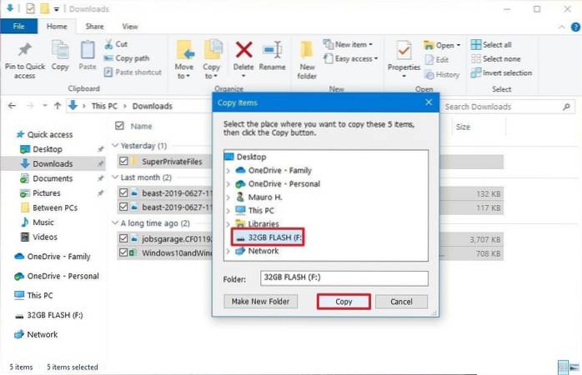Uncheck the Windows10andWin file checkbox
This screenshot has width=582, height=375.
click(123, 252)
